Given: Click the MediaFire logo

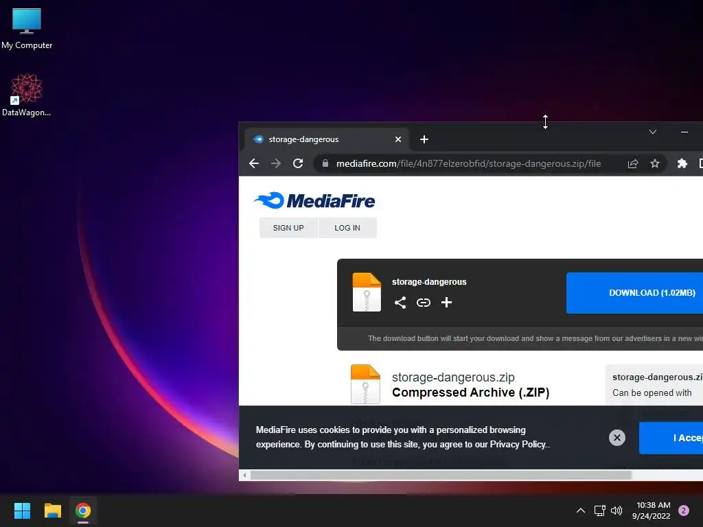Looking at the screenshot, I should coord(314,200).
